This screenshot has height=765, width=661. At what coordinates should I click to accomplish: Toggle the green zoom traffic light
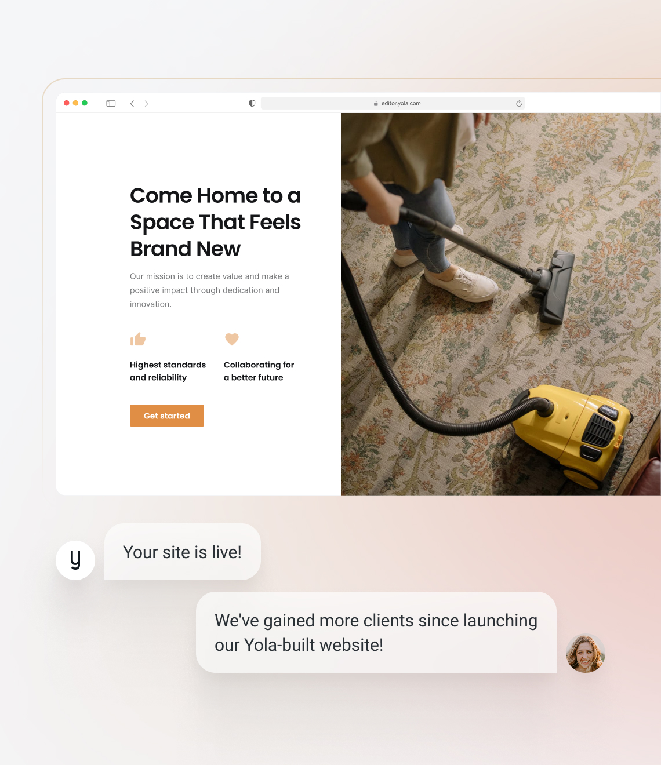[x=85, y=103]
